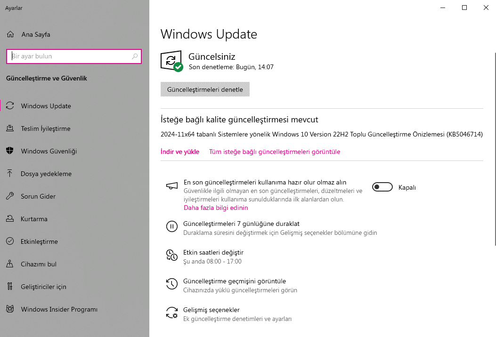Click the Windows Güvenliği shield icon

pos(10,151)
